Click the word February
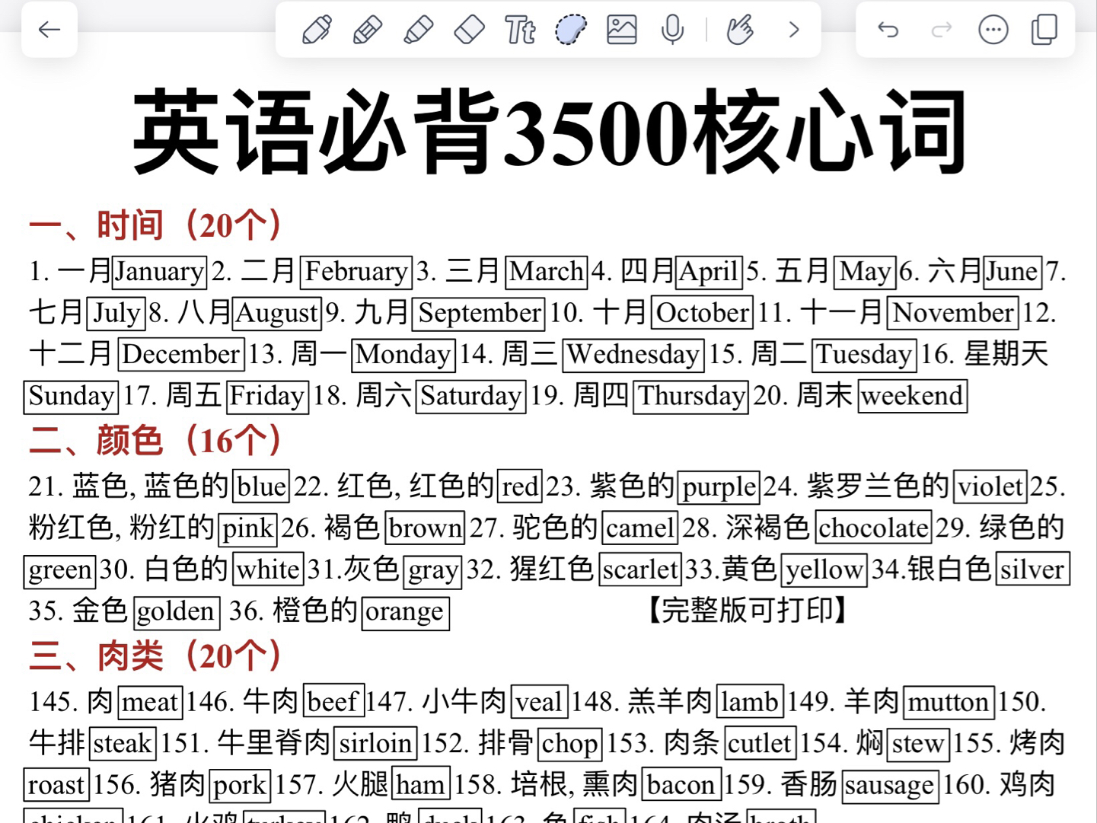This screenshot has height=823, width=1097. click(356, 272)
